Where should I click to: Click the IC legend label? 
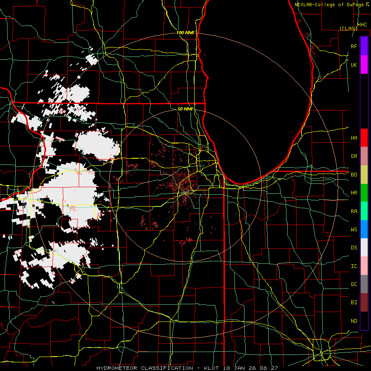(354, 266)
